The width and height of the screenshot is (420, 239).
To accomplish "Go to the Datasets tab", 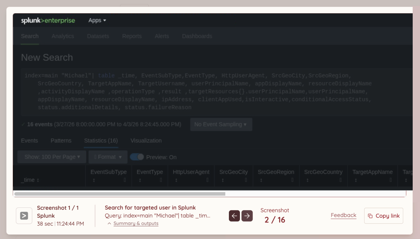I will [98, 36].
